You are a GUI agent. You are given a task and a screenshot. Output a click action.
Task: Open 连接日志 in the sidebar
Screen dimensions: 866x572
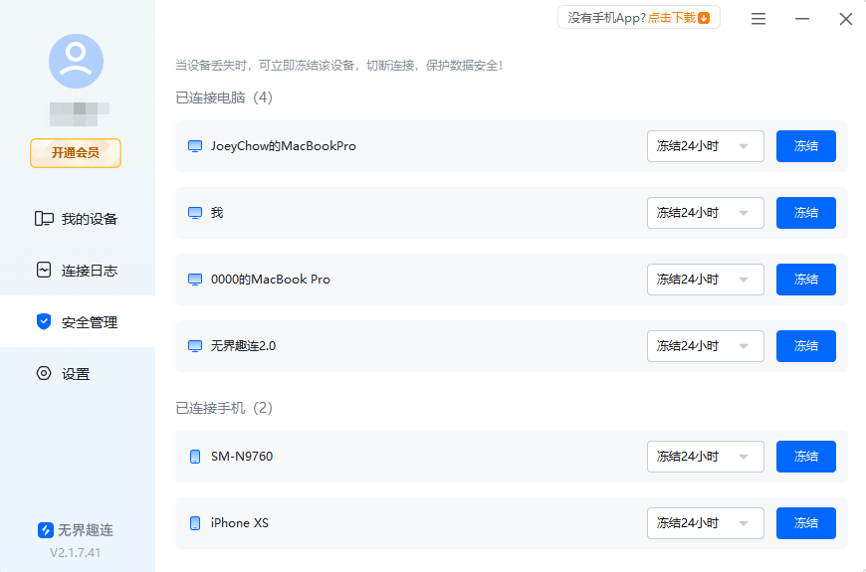(78, 271)
